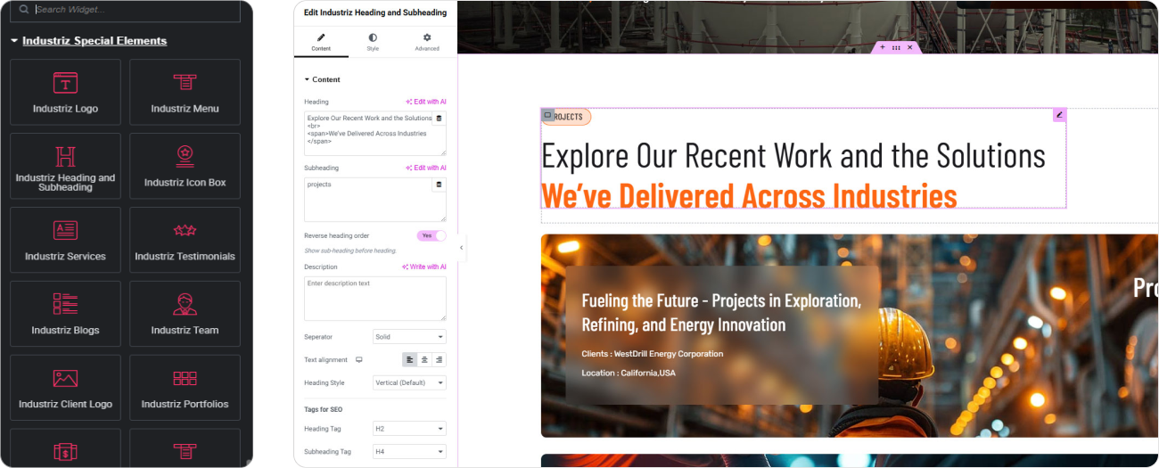Click the 'Location : California,USA' line

(x=629, y=373)
